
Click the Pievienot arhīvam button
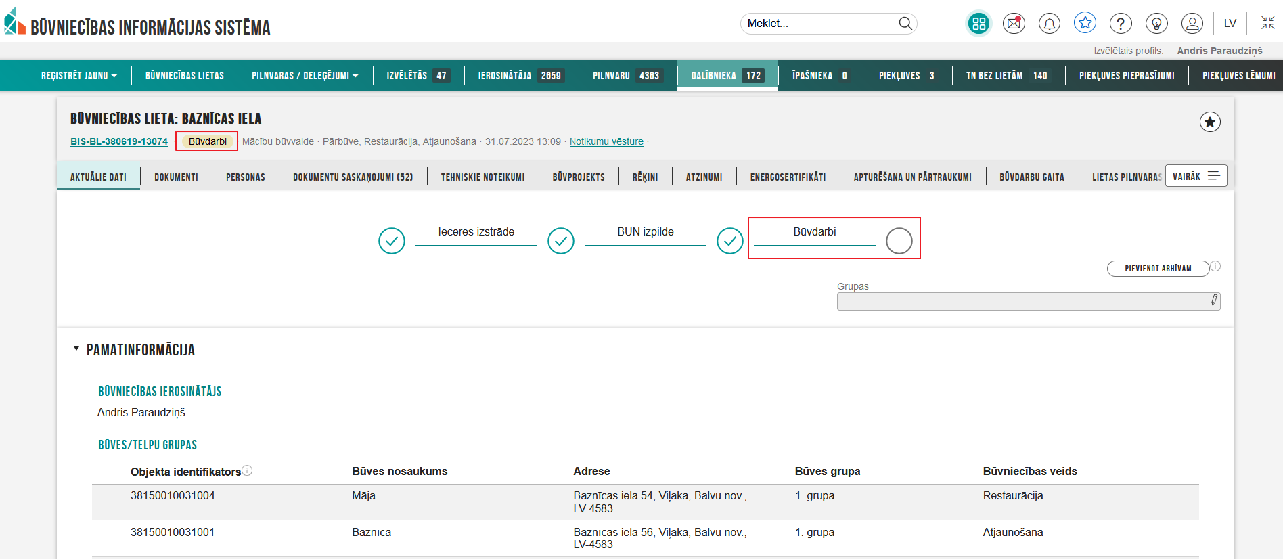(1158, 269)
